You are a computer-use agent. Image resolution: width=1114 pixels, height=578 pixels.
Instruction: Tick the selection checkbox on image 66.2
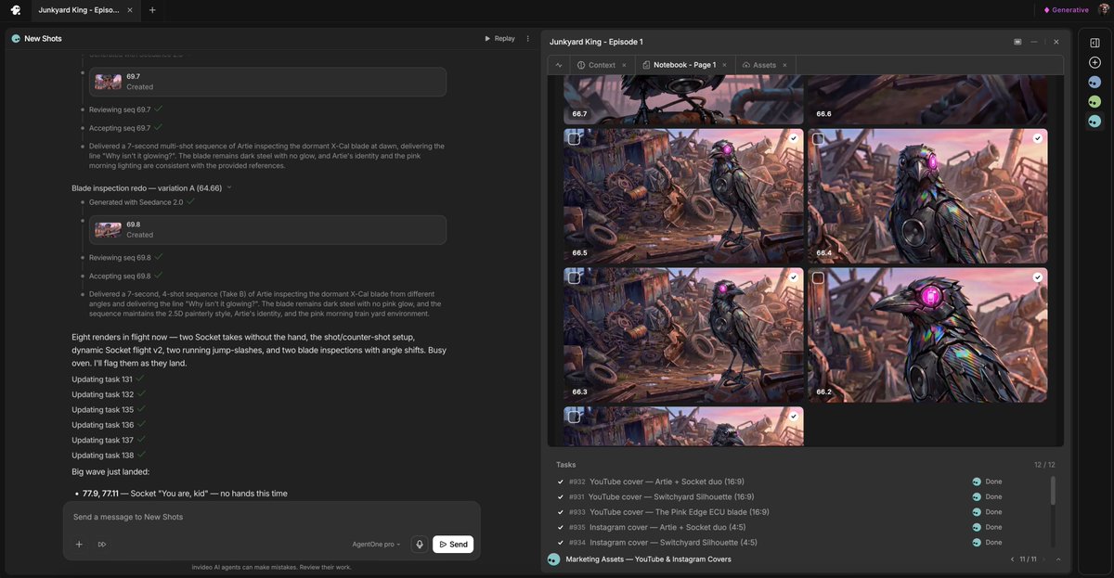tap(818, 277)
